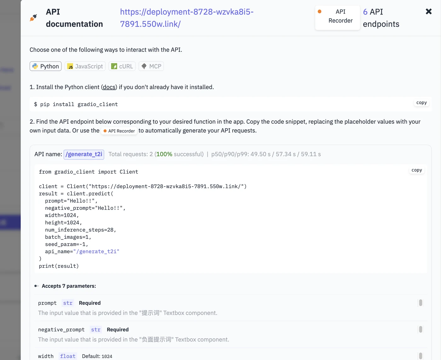
Task: Copy the generate_t2i Python code snippet
Action: (x=417, y=170)
